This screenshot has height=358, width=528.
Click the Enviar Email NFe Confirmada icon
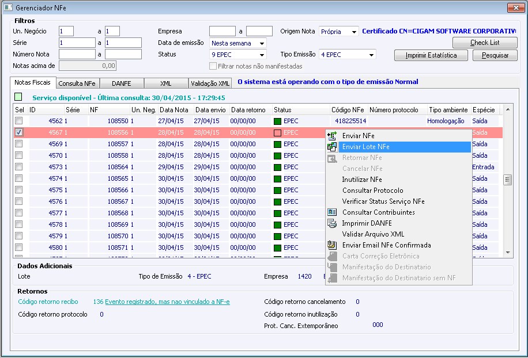pos(332,245)
